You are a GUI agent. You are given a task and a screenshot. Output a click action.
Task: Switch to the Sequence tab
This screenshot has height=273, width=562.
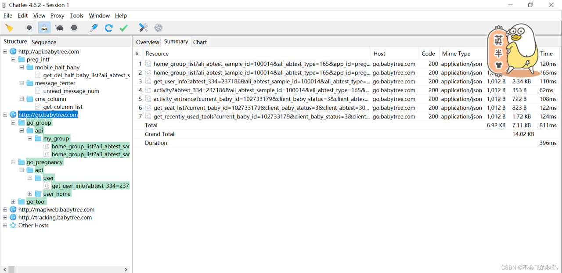tap(44, 42)
